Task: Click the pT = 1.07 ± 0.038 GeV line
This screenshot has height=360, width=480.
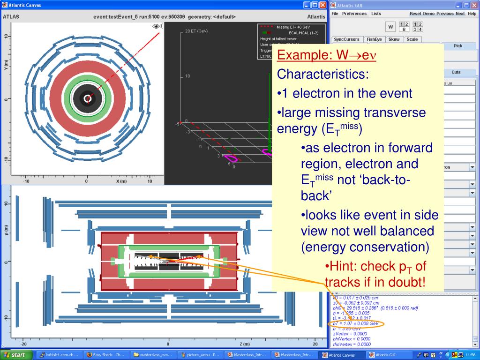Action: (356, 323)
